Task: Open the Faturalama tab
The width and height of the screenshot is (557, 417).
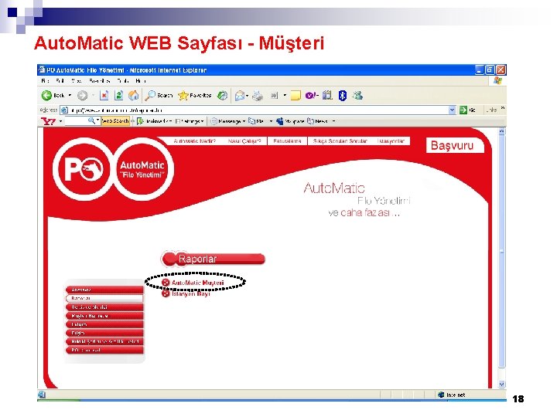Action: pyautogui.click(x=287, y=141)
